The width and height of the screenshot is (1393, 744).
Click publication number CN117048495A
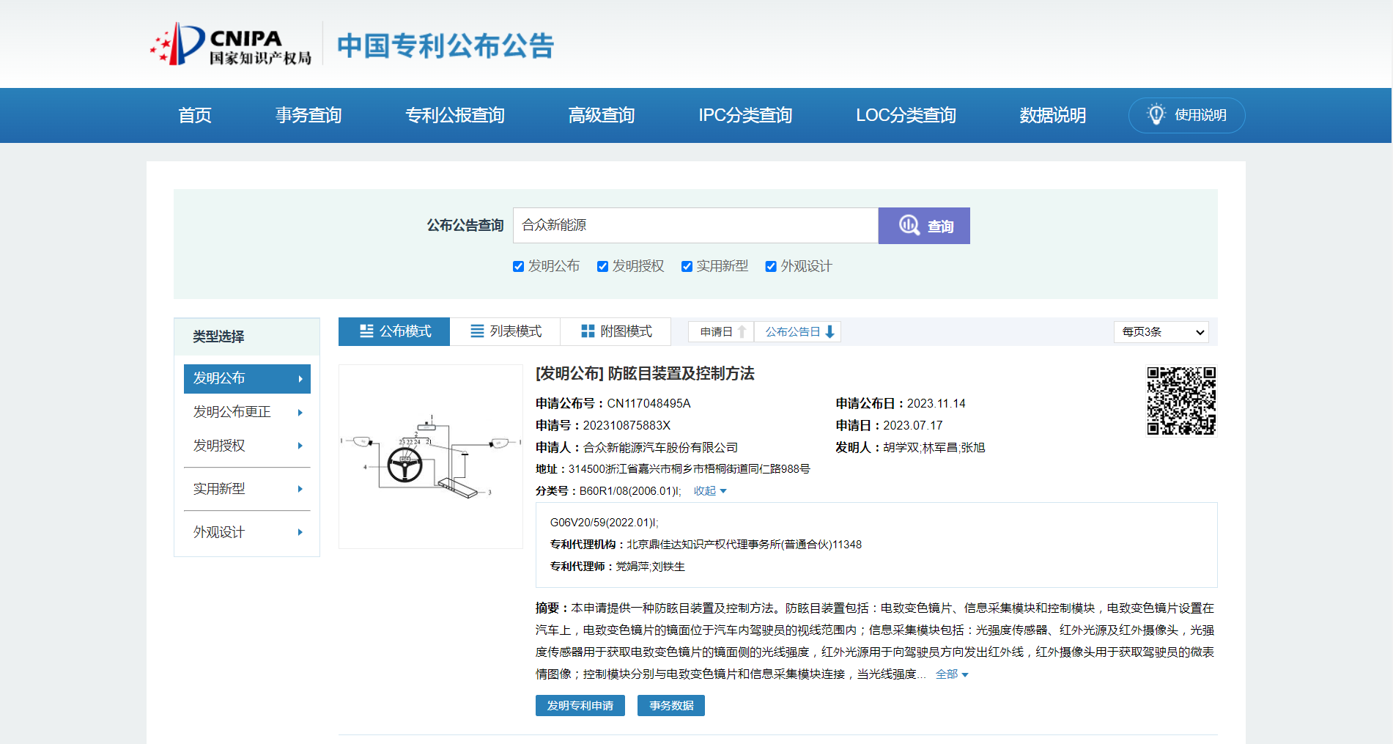(649, 404)
